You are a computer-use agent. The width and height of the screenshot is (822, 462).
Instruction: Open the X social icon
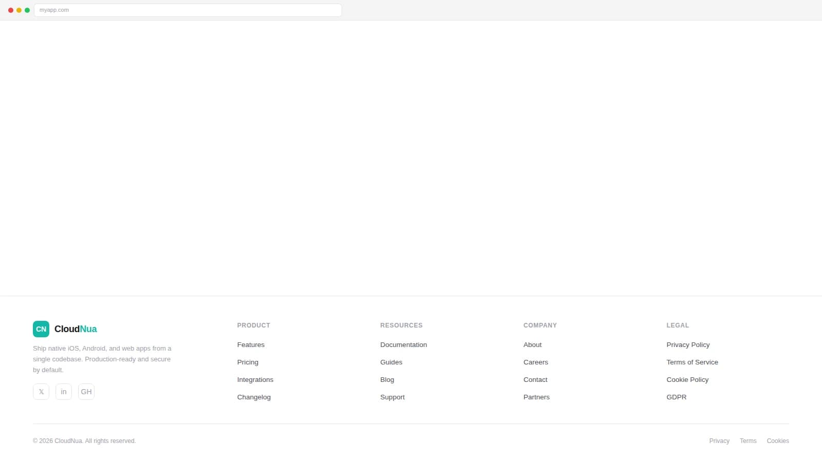(x=41, y=392)
